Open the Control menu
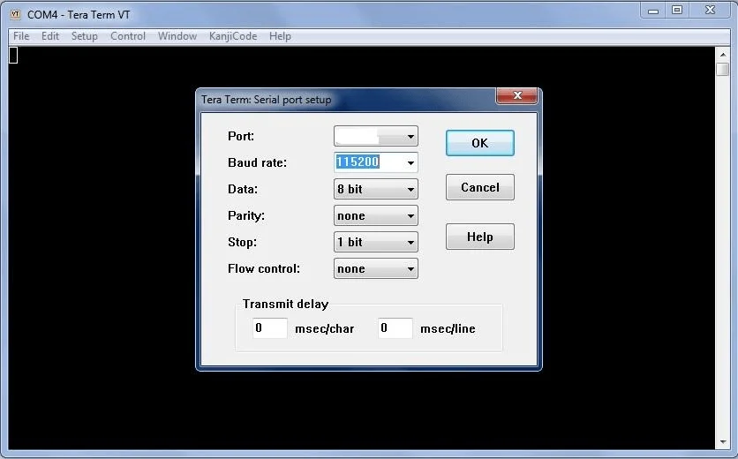 pos(127,36)
